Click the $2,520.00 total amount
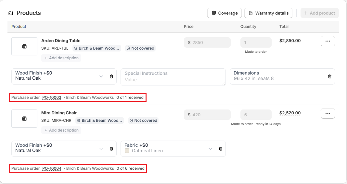 pos(290,113)
